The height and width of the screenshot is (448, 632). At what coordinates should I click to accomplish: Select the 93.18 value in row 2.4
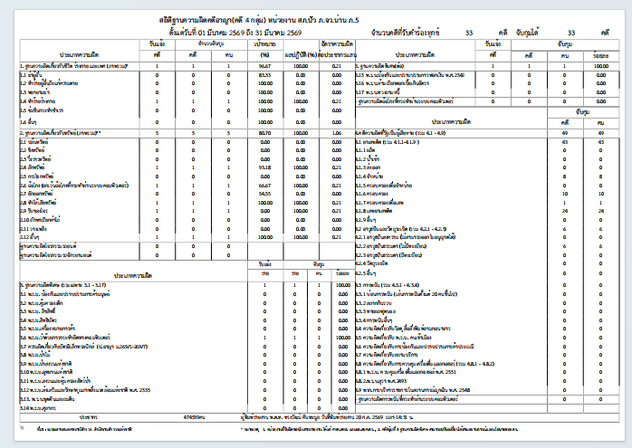coord(264,167)
